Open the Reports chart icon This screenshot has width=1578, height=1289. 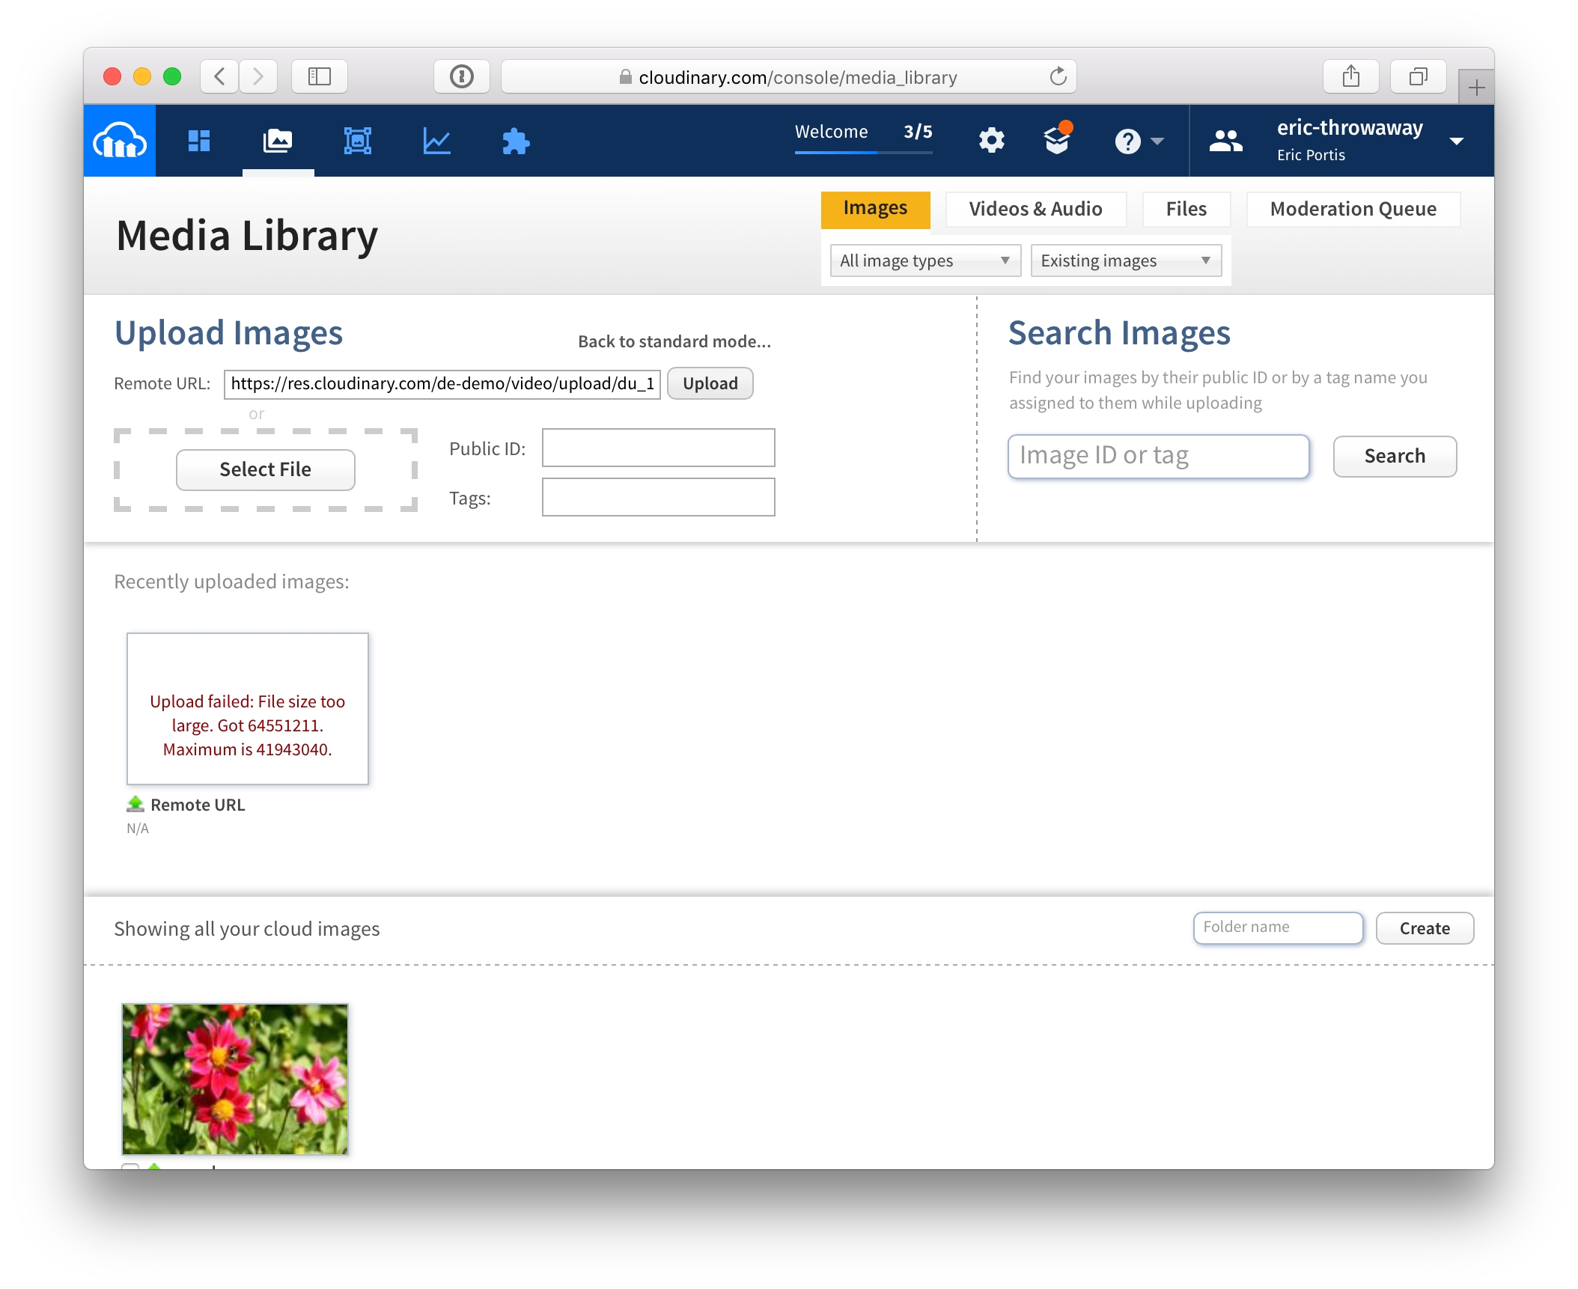coord(436,141)
